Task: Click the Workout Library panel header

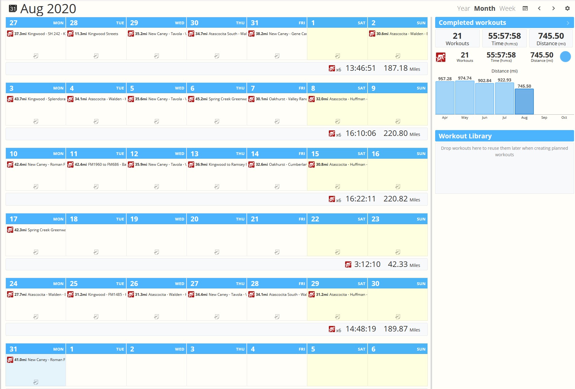Action: coord(504,136)
